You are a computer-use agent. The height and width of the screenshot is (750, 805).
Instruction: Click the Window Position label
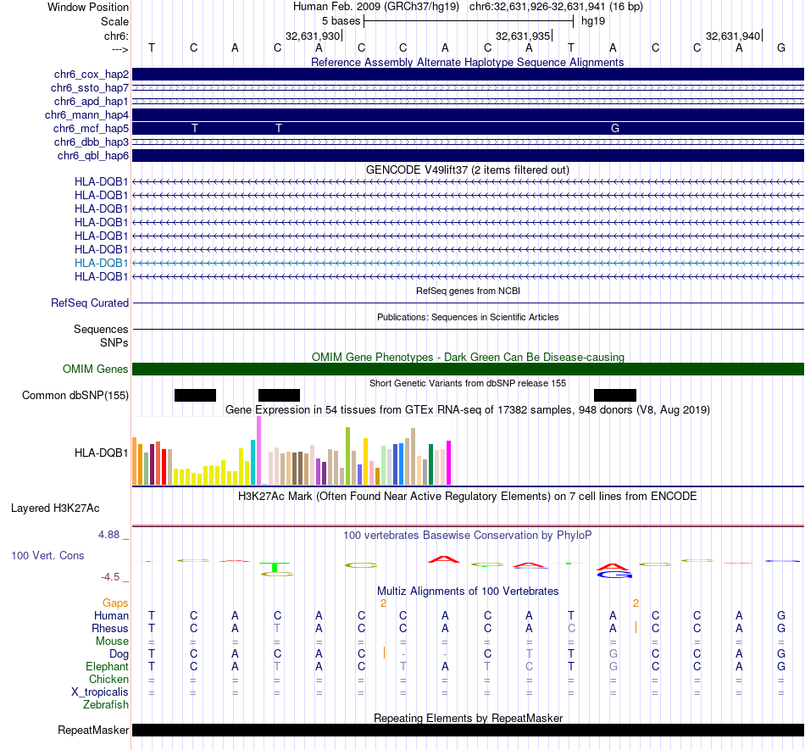click(88, 7)
